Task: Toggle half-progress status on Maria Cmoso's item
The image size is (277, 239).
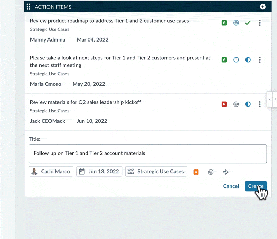Action: (248, 60)
